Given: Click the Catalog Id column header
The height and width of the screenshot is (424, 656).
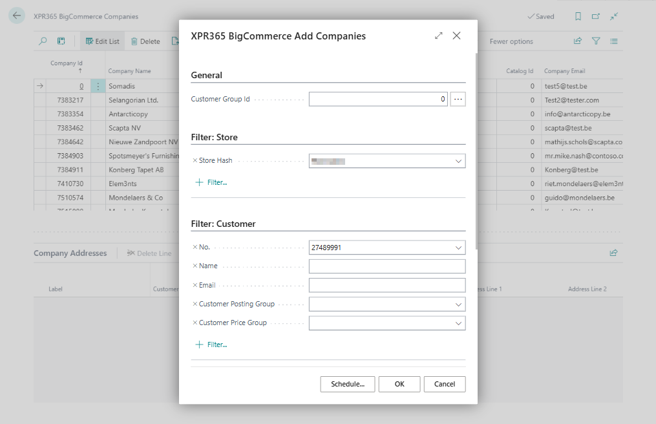Looking at the screenshot, I should [520, 71].
